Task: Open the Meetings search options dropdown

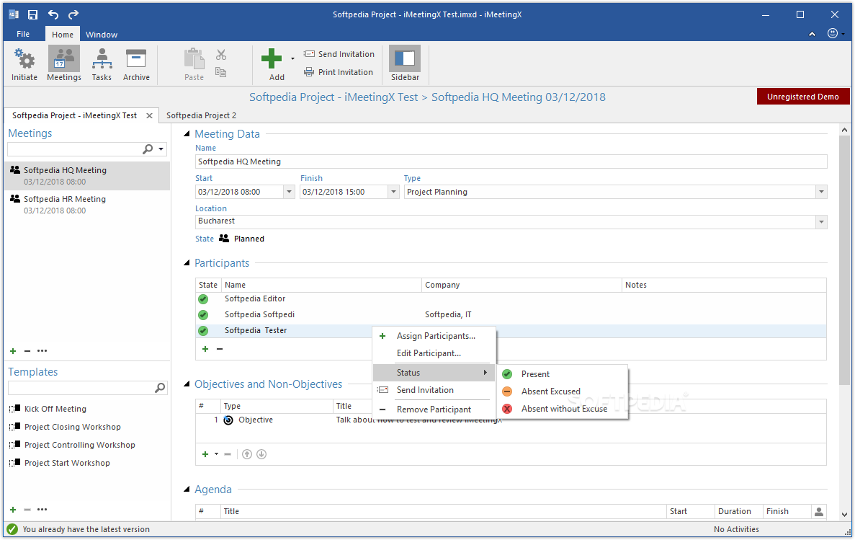Action: pyautogui.click(x=161, y=149)
